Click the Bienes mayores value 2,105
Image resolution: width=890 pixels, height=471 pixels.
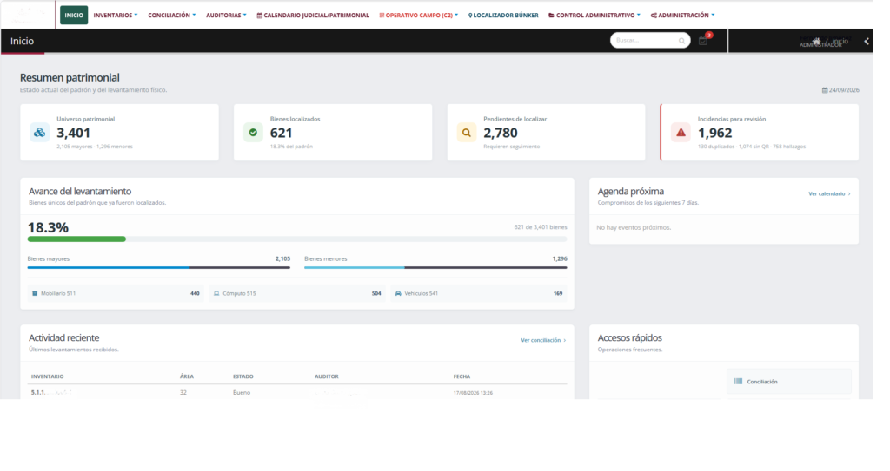click(x=282, y=258)
